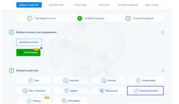Choose the Лайк heart icon

pyautogui.click(x=30, y=80)
